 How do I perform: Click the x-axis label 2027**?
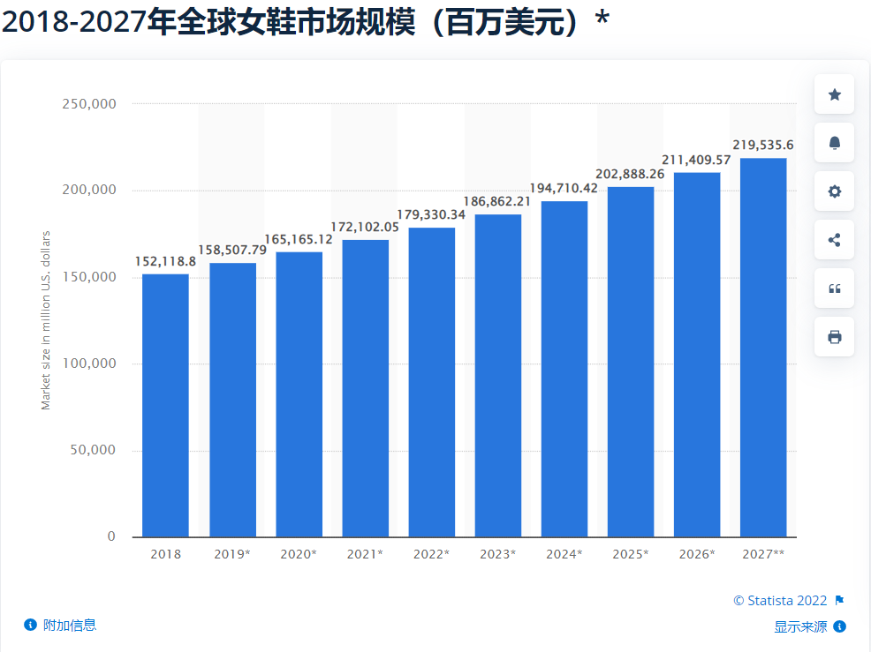pyautogui.click(x=763, y=554)
